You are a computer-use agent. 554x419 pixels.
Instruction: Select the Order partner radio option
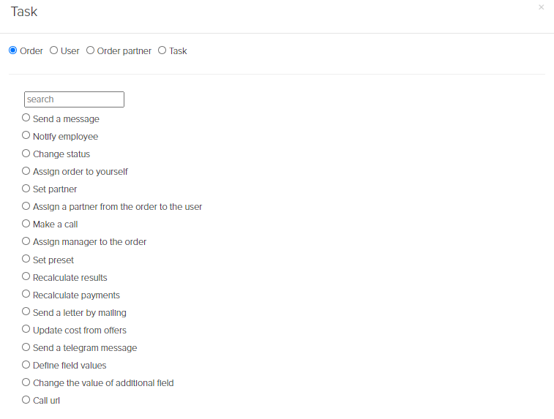tap(90, 50)
